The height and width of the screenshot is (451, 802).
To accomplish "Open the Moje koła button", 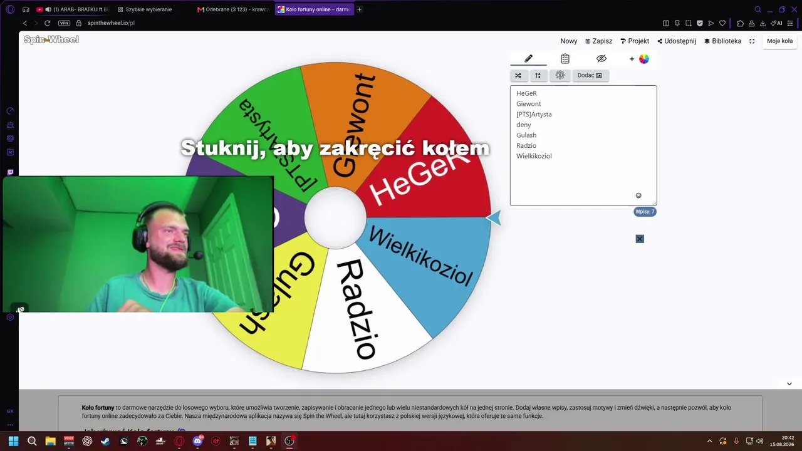I will click(779, 41).
